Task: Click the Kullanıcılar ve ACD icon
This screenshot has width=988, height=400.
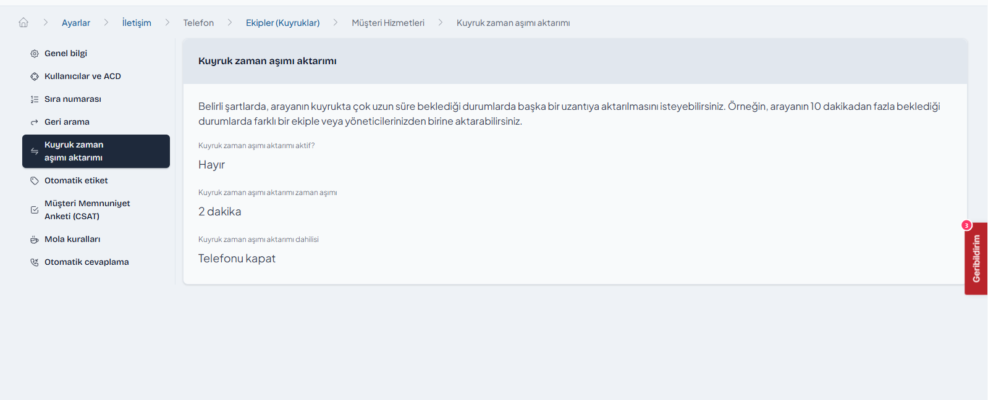Action: click(x=35, y=77)
